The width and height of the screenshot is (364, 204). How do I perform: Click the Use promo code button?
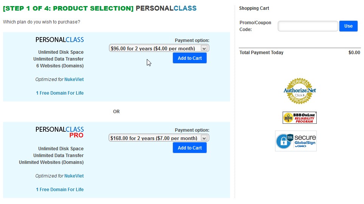pos(348,26)
